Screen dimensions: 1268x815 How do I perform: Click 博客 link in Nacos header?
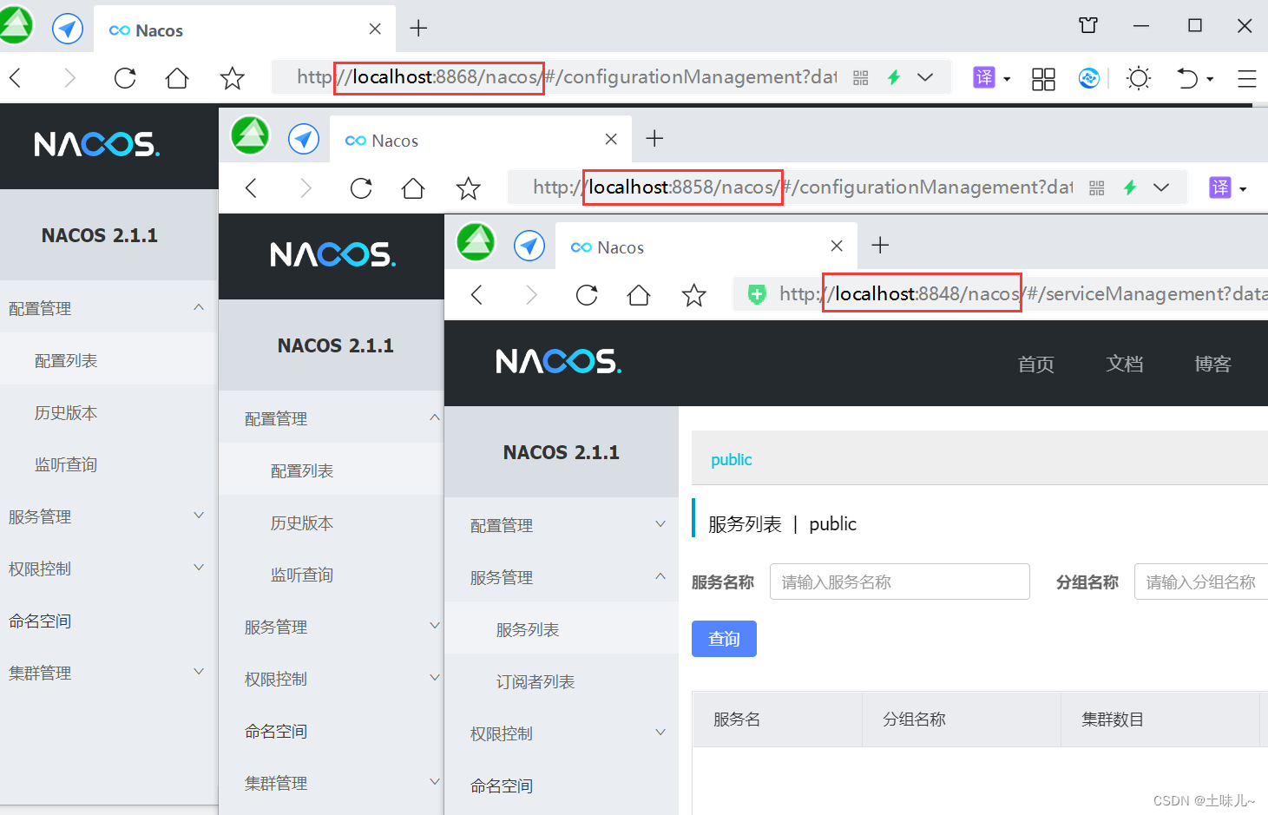[1212, 364]
